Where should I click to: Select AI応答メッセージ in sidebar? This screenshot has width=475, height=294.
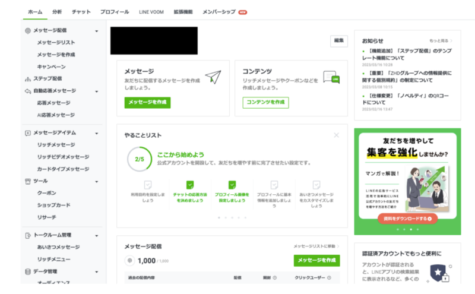(56, 115)
